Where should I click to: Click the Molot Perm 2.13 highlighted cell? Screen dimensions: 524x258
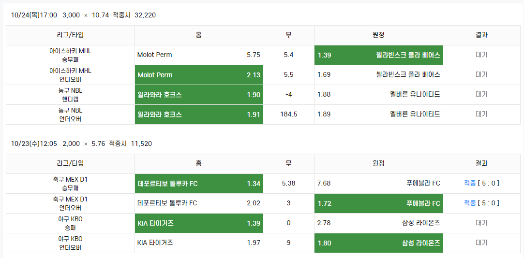coord(199,75)
